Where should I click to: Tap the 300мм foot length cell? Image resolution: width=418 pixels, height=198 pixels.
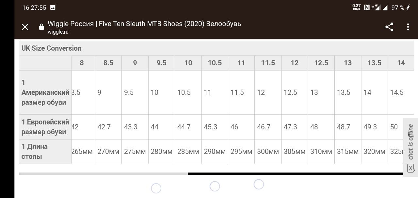[268, 152]
